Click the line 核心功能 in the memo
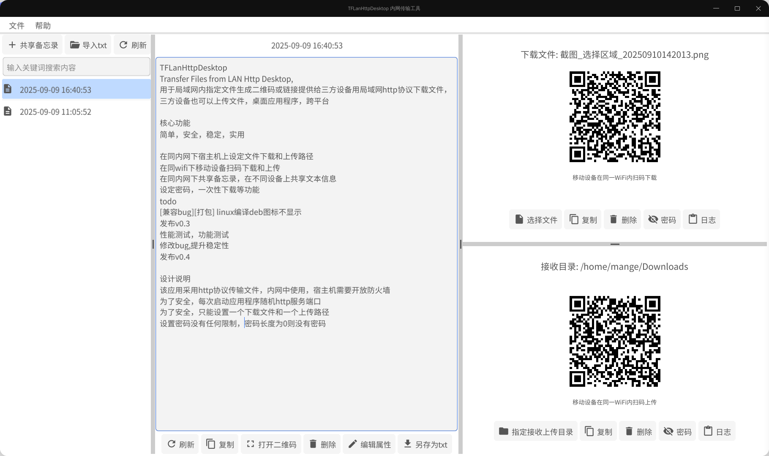 point(175,123)
